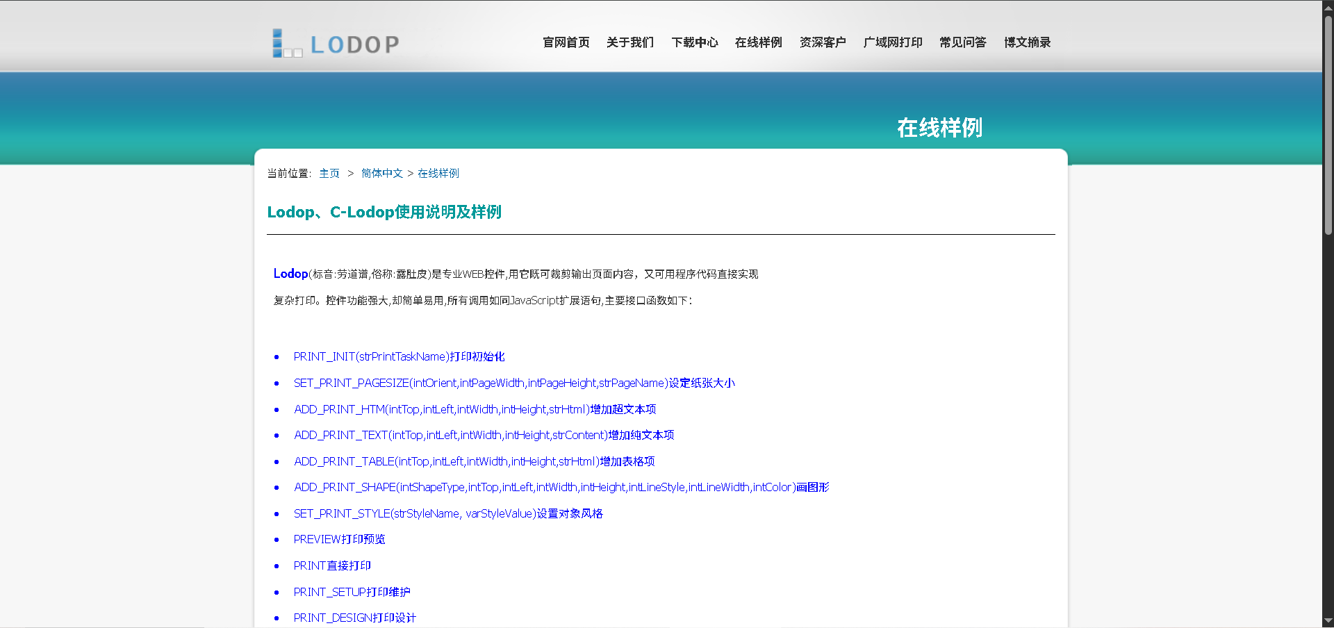Go to 下载中心 in the navigation
Image resolution: width=1334 pixels, height=628 pixels.
pyautogui.click(x=694, y=42)
